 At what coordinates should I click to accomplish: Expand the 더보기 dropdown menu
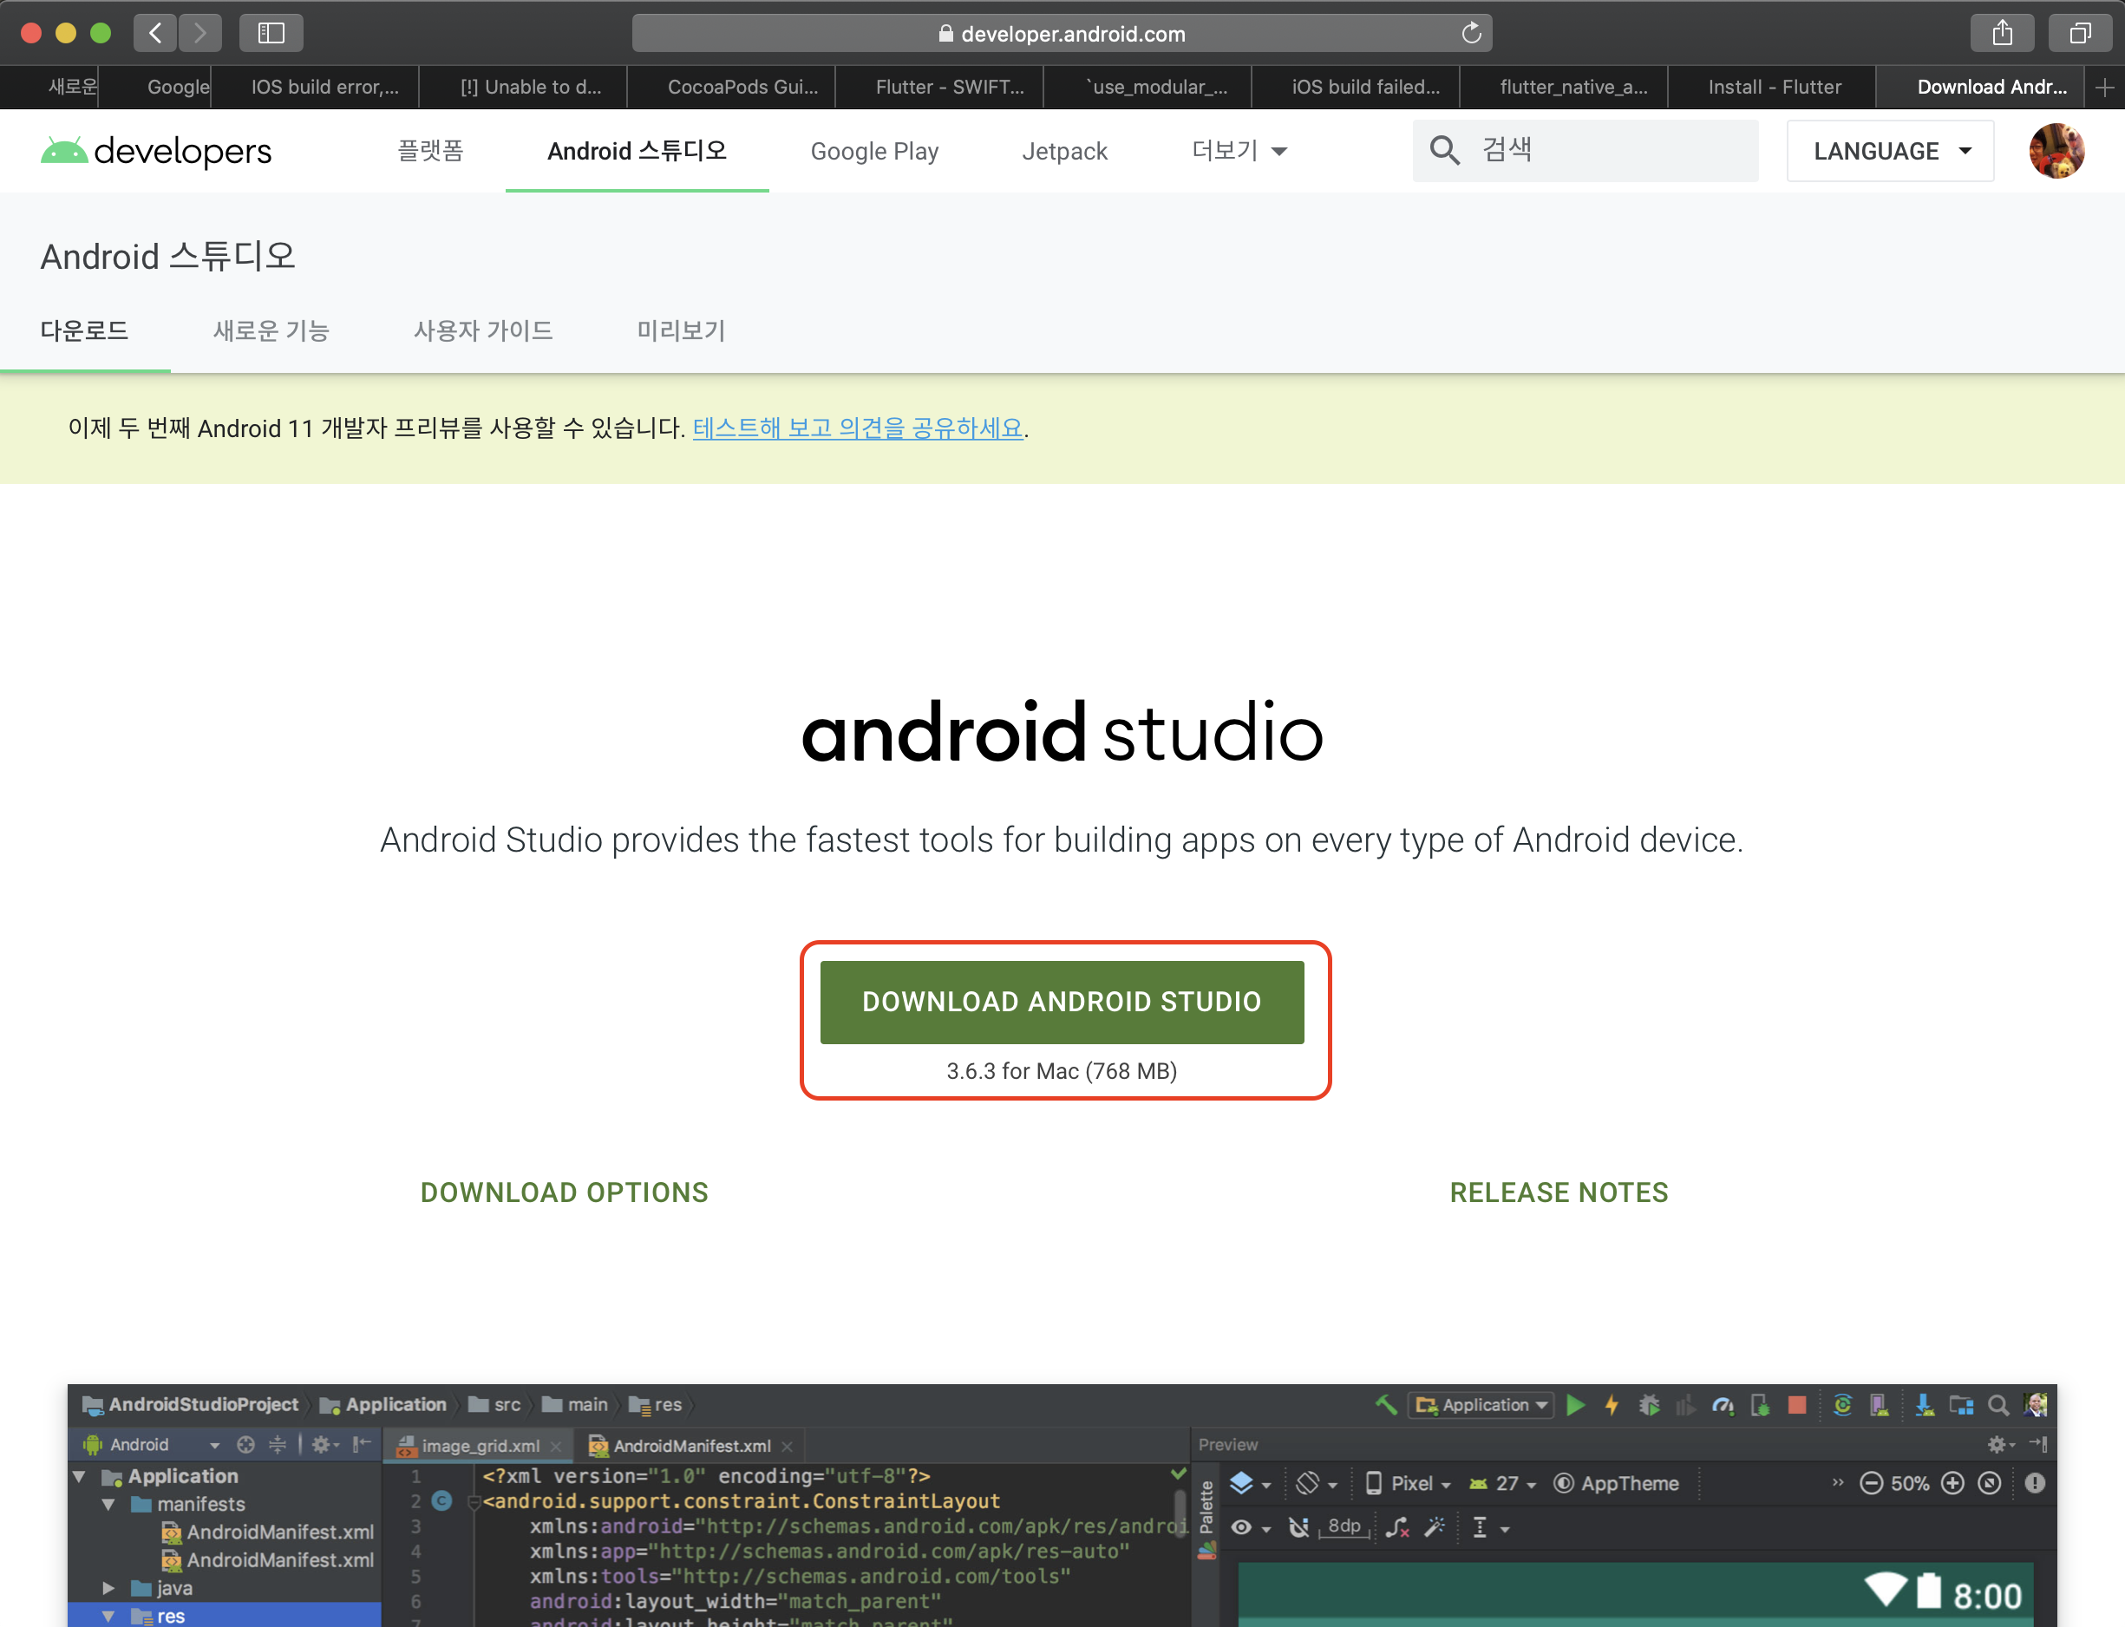pos(1239,151)
